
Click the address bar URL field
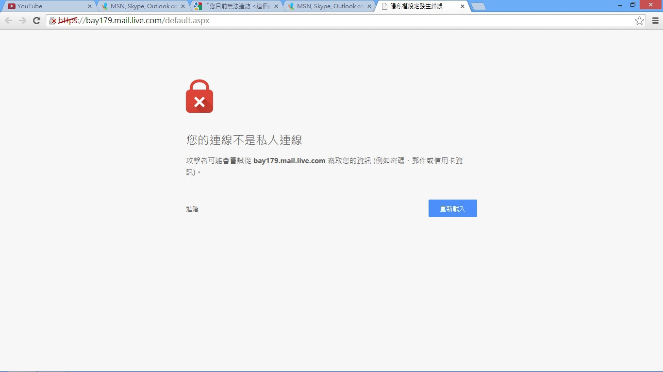pos(340,20)
